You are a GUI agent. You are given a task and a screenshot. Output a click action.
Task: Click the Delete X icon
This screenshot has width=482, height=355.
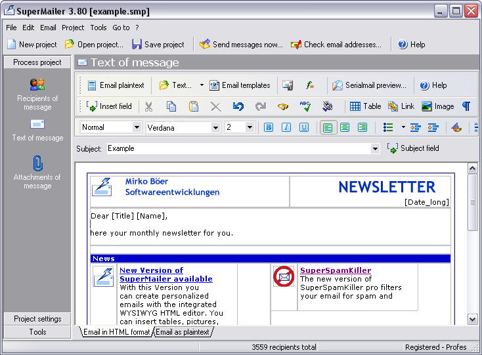coord(216,106)
